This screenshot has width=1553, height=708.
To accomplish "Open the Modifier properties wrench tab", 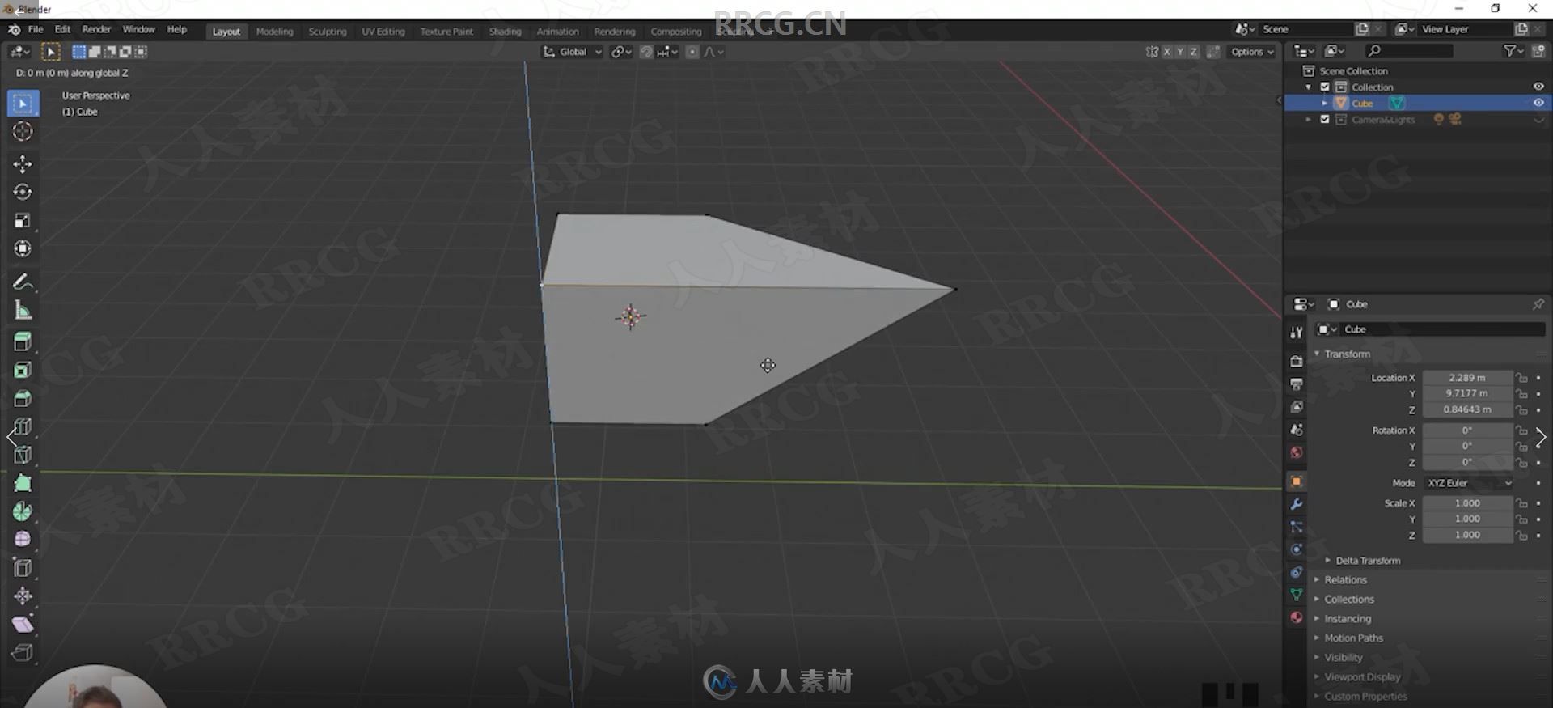I will [x=1297, y=504].
